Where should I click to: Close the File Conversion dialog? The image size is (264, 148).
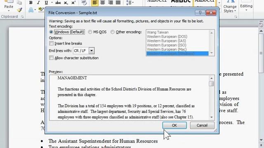[x=211, y=13]
